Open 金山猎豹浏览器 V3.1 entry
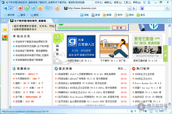The width and height of the screenshot is (172, 114). click(x=87, y=101)
